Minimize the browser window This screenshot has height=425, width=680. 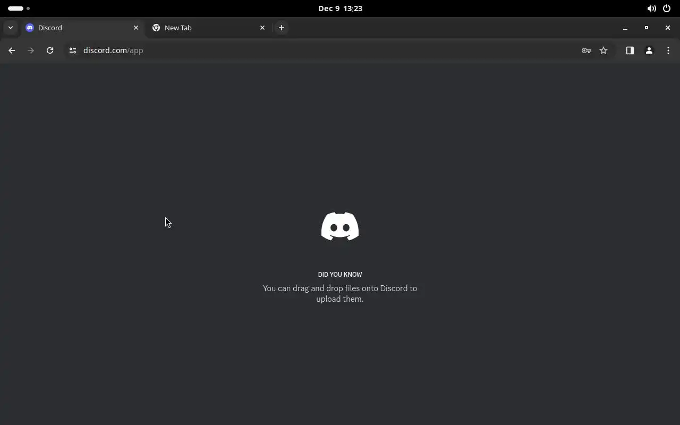(x=625, y=28)
